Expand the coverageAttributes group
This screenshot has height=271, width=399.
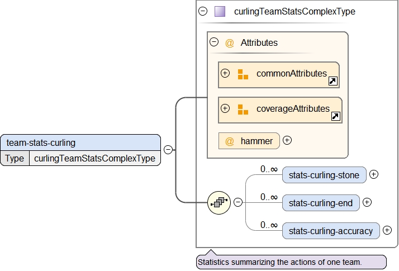225,108
